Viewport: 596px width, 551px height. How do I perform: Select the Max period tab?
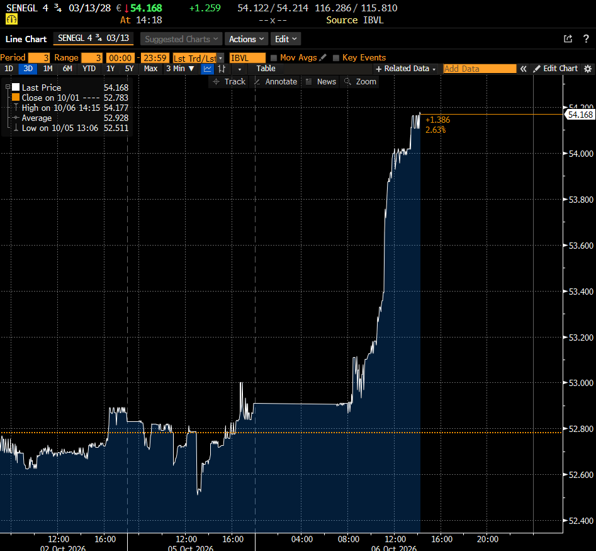coord(150,69)
